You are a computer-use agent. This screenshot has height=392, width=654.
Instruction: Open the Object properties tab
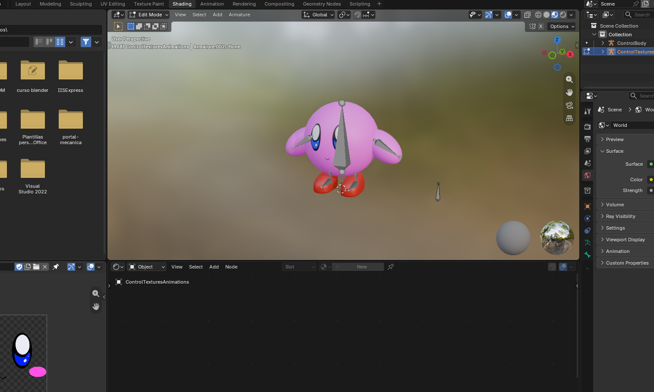(x=588, y=206)
